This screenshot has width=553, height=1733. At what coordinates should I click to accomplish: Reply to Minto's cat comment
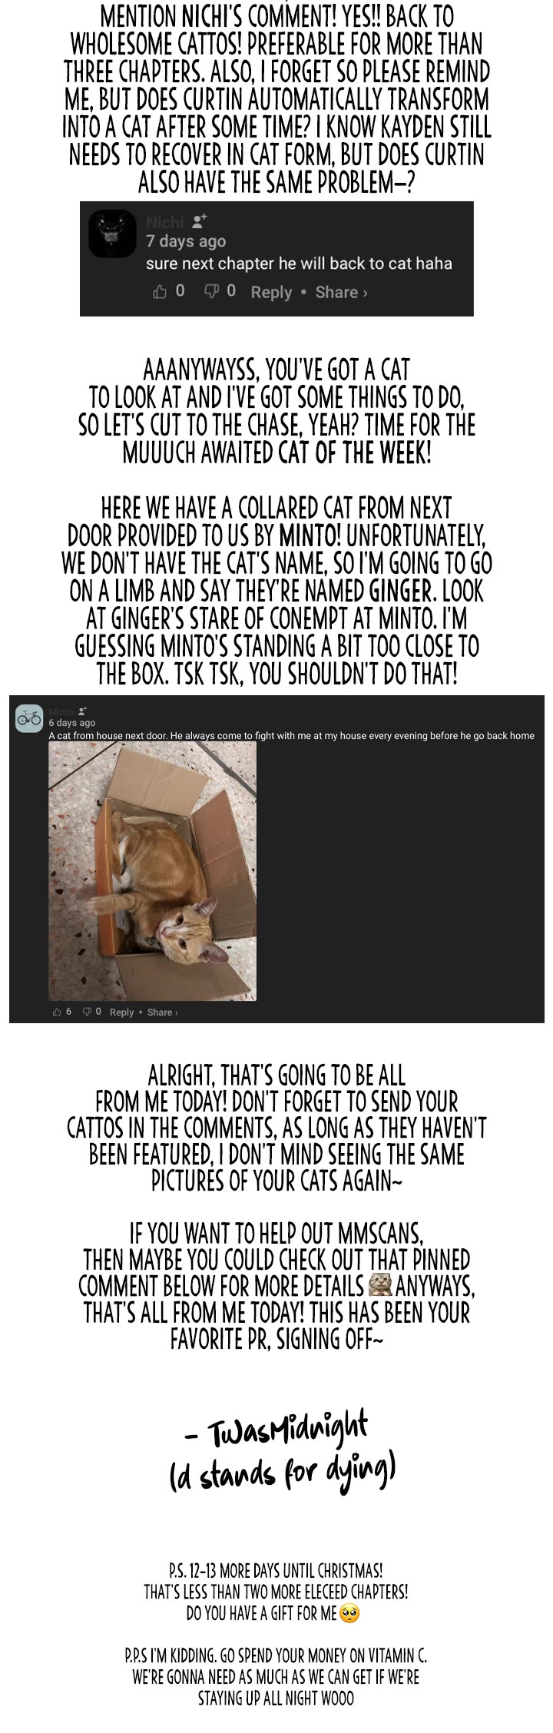click(121, 1012)
